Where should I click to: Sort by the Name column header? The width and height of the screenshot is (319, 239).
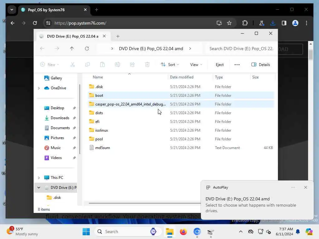point(98,77)
